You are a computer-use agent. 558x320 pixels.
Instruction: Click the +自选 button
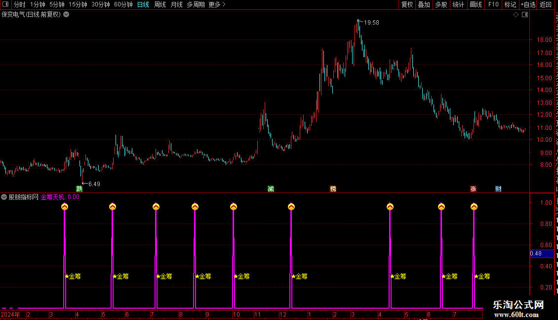tap(528, 4)
